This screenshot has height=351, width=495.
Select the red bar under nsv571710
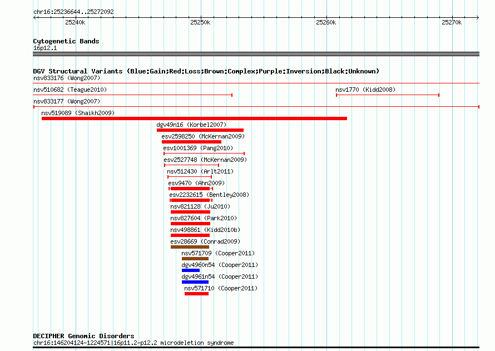[x=197, y=294]
